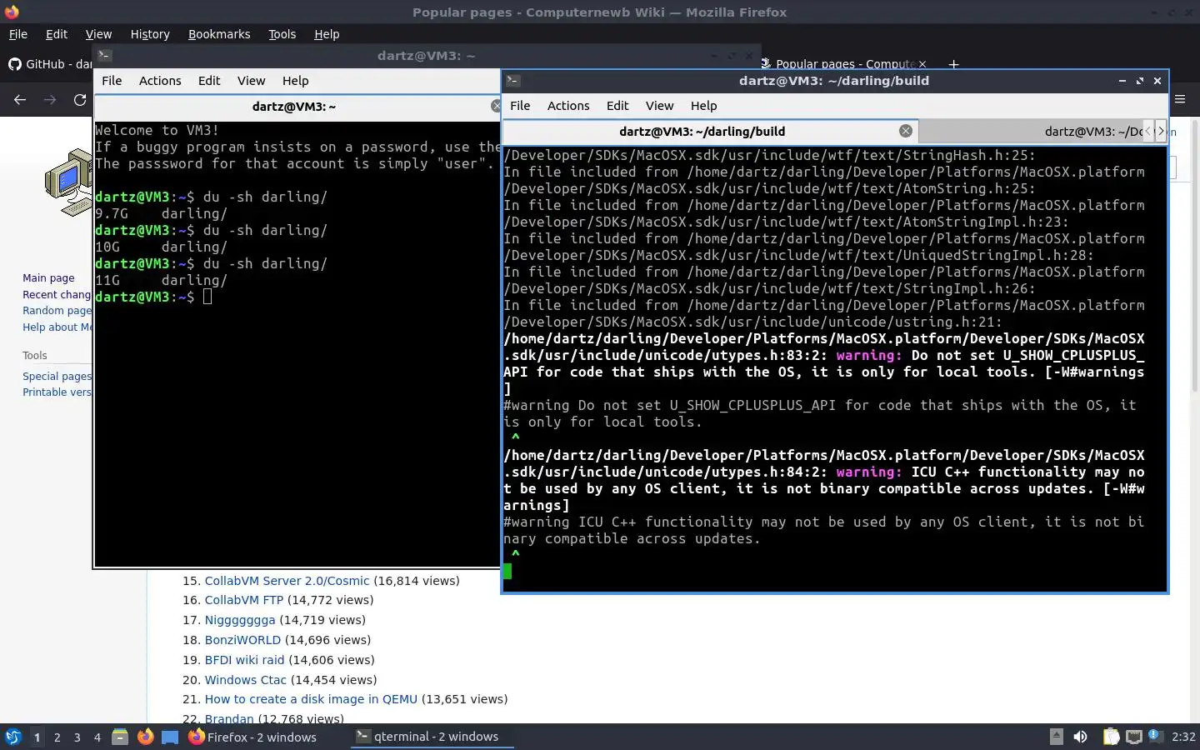
Task: Open the Firefox hamburger menu icon
Action: point(1180,99)
